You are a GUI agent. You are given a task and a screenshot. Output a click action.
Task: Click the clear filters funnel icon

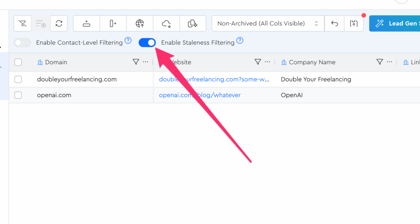point(23,23)
